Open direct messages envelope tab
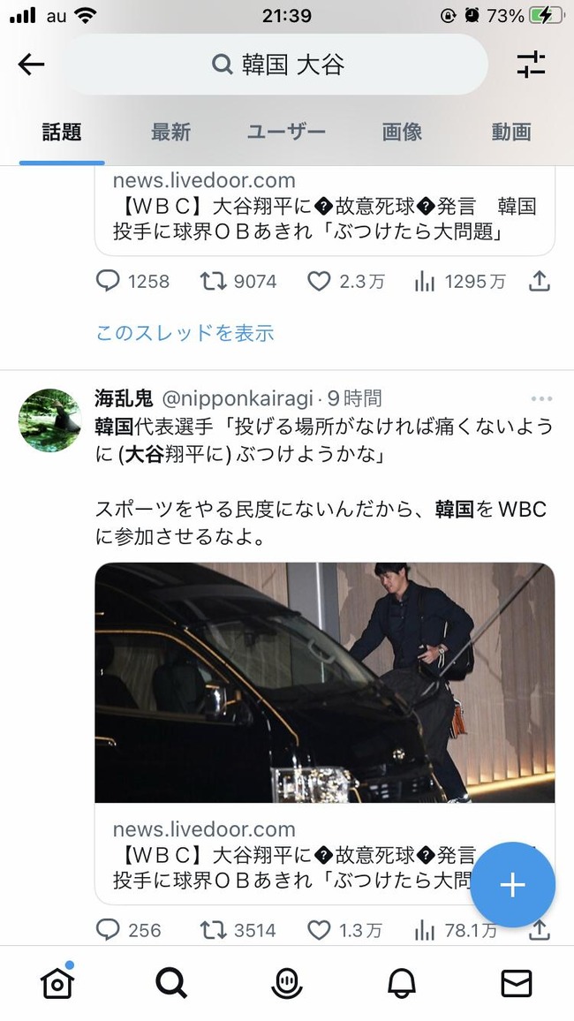This screenshot has width=574, height=1021. [x=517, y=983]
